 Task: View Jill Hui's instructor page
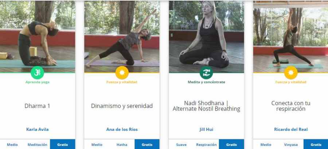206,129
